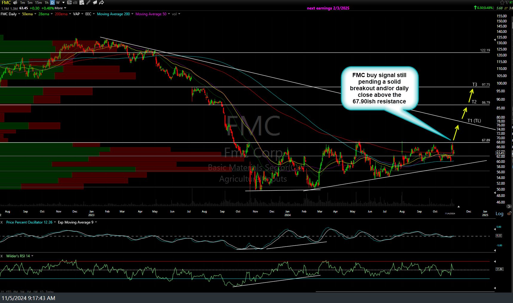Image resolution: width=513 pixels, height=303 pixels.
Task: Click the add indicator grid icon
Action: click(82, 3)
